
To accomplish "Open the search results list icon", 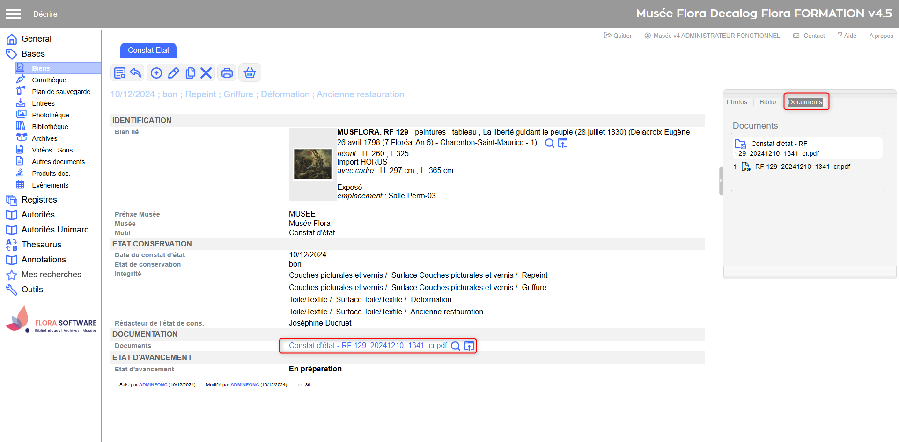I will 120,73.
